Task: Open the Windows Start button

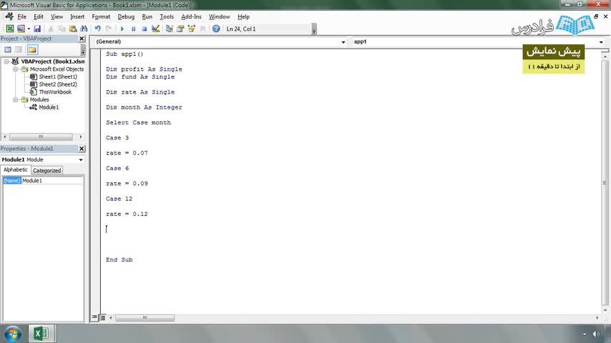Action: click(13, 334)
